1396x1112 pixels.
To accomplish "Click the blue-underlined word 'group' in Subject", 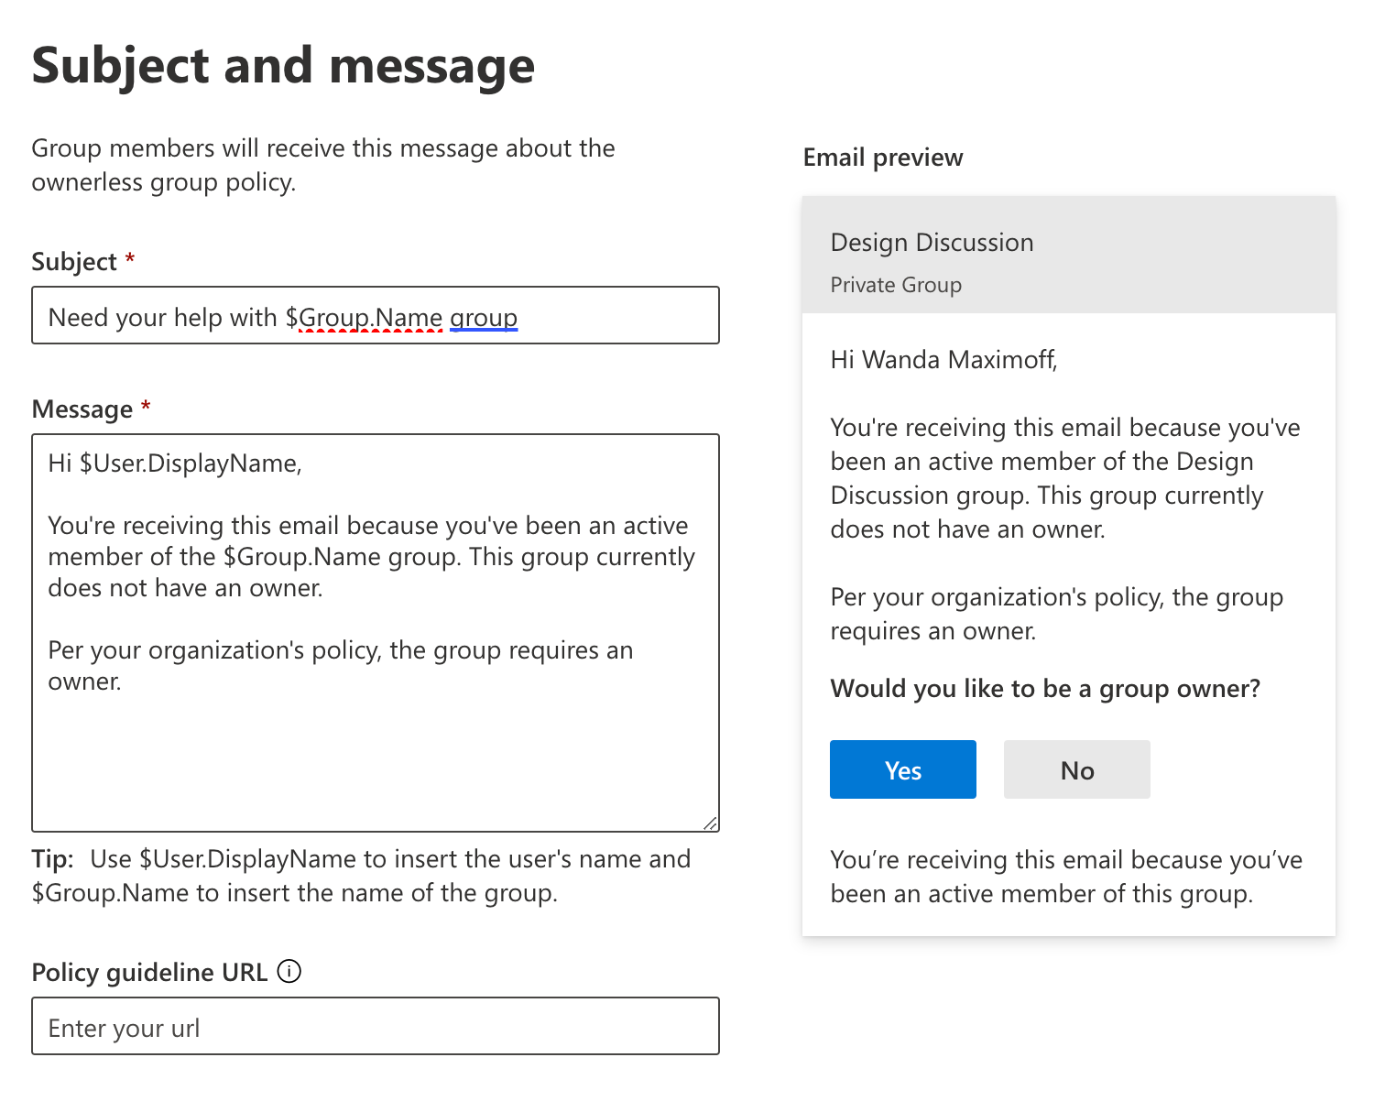I will coord(484,318).
